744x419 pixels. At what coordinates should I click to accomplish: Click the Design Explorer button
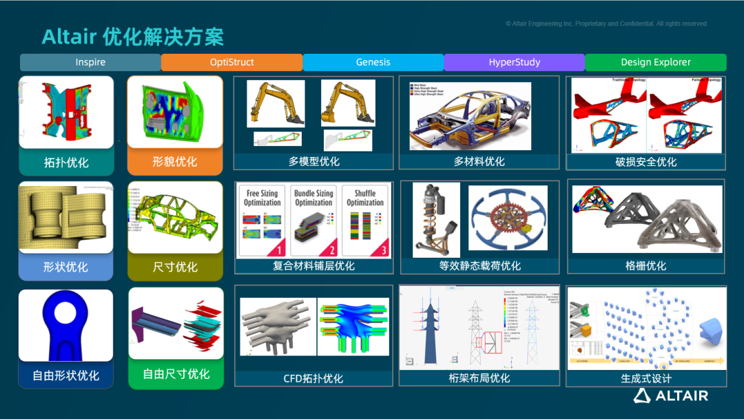[x=654, y=62]
